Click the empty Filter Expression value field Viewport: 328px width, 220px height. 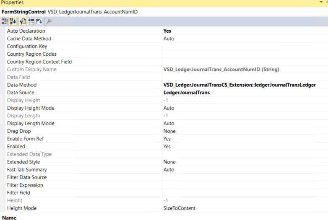coord(245,185)
